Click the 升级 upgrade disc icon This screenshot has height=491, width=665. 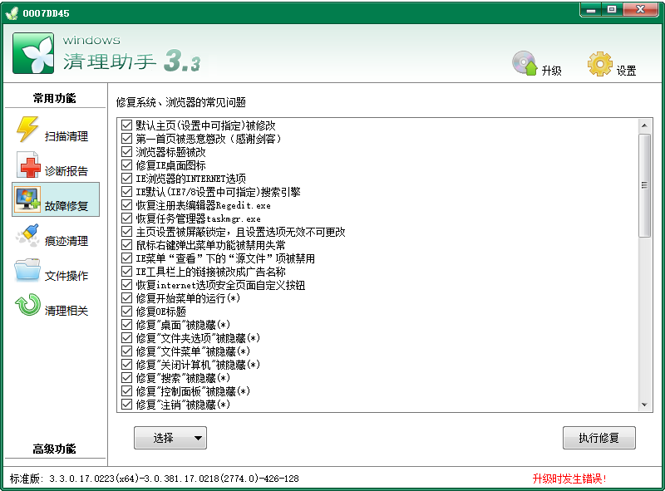525,63
